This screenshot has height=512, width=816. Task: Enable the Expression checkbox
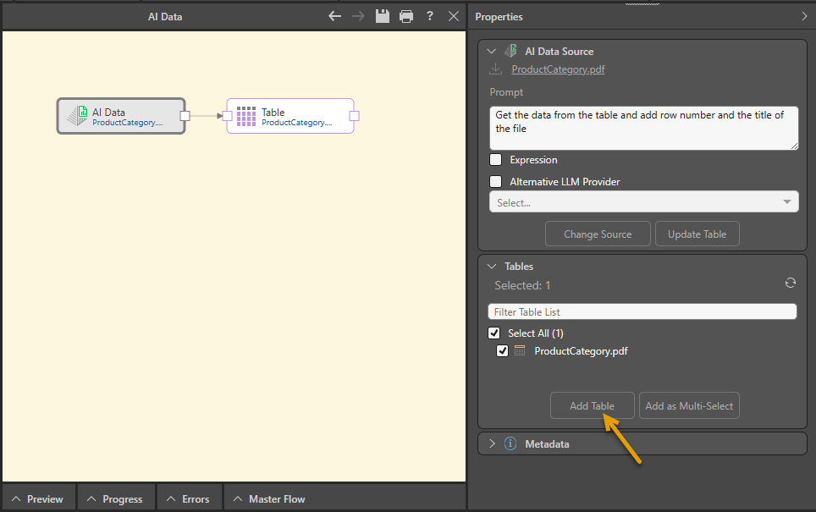[496, 160]
